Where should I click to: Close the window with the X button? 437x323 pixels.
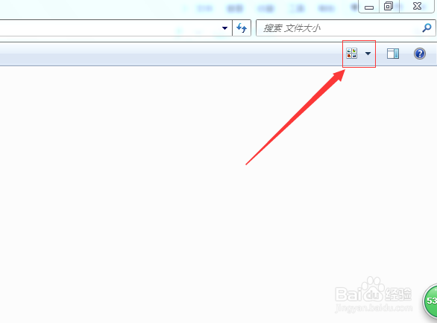click(x=417, y=6)
